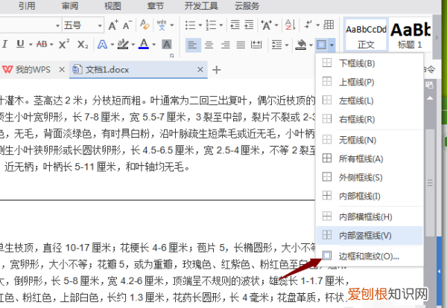Apply distributed alignment
Screen dimensions: 447x308
click(256, 45)
